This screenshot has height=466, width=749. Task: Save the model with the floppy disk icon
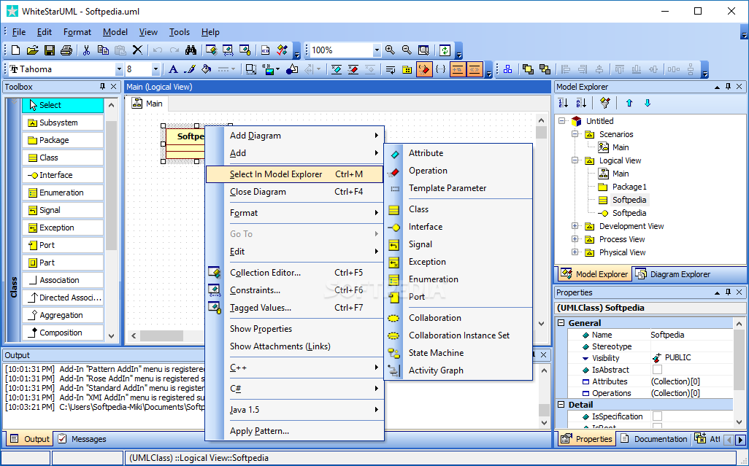pyautogui.click(x=49, y=50)
